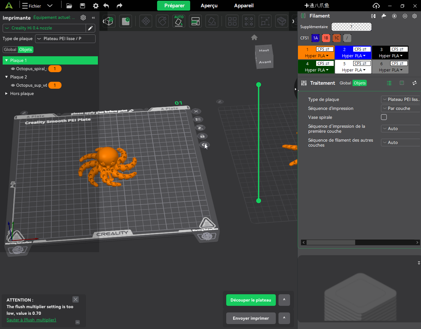Open preferences gear in title bar
This screenshot has width=421, height=329.
click(96, 6)
